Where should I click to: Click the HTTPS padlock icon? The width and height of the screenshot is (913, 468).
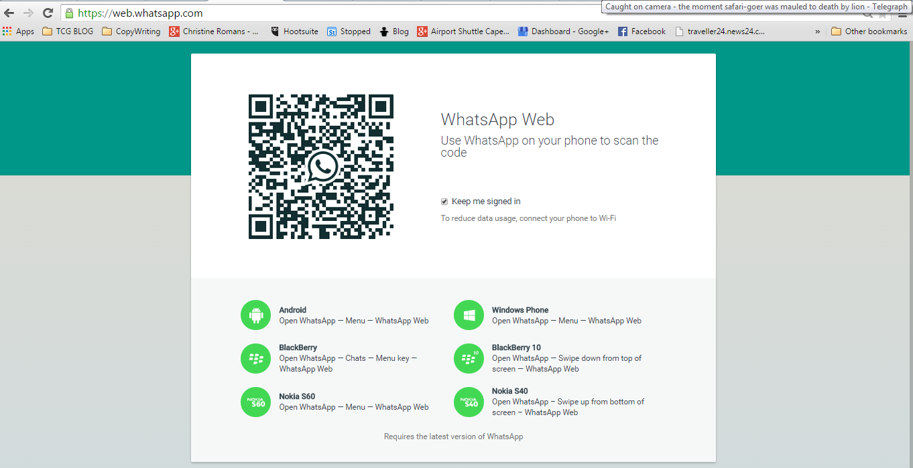70,13
